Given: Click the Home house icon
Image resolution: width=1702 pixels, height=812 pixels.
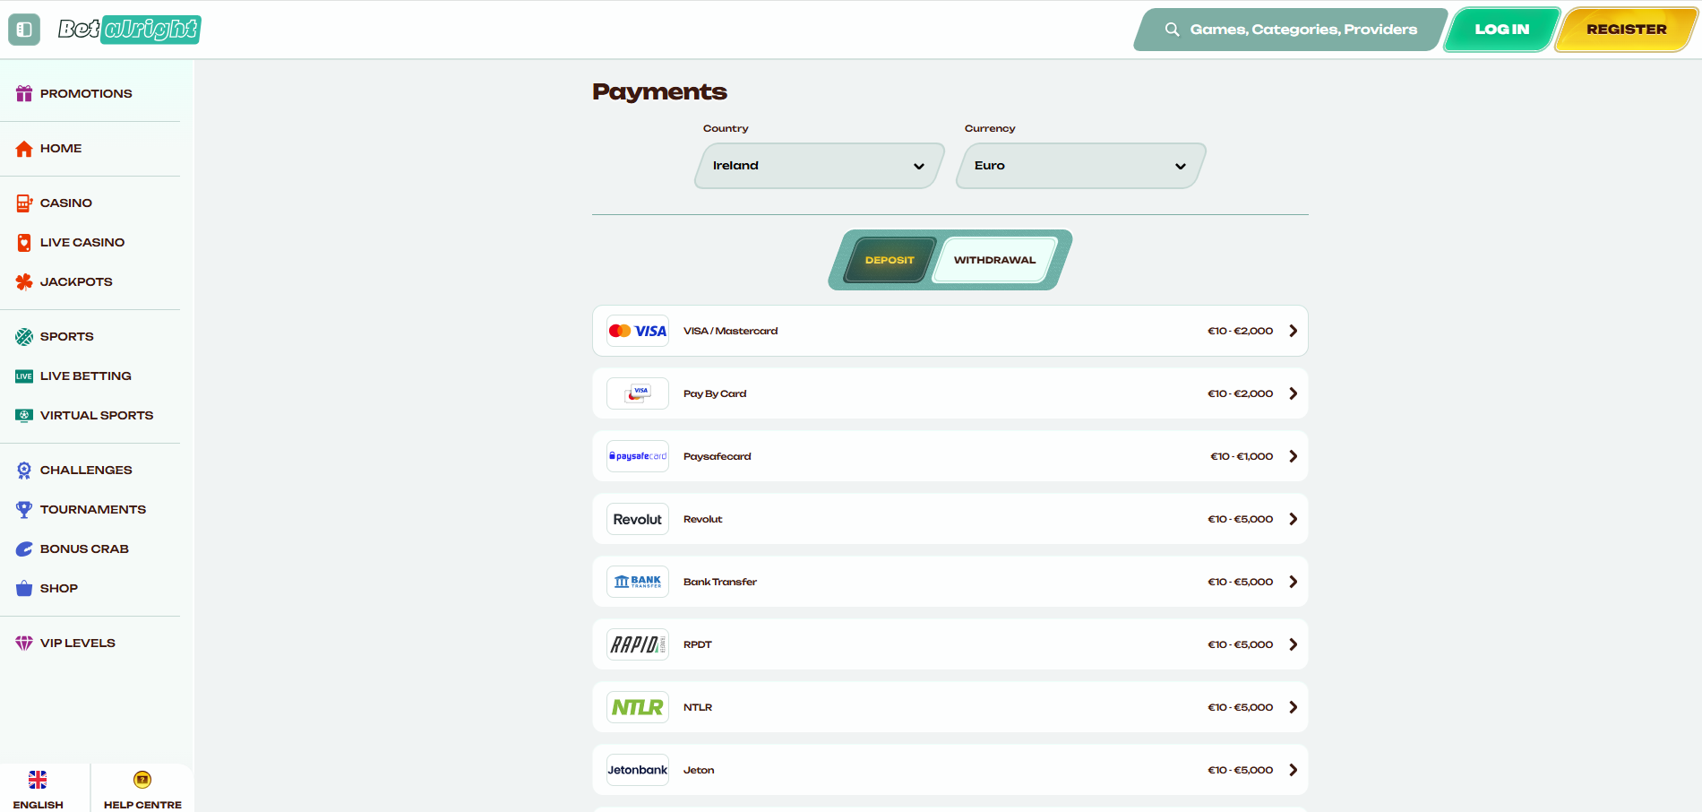Looking at the screenshot, I should click(x=24, y=149).
